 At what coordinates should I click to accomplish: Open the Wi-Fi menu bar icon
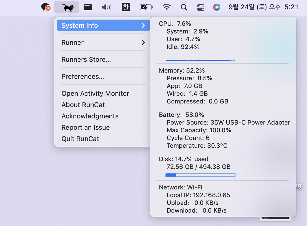(x=166, y=7)
